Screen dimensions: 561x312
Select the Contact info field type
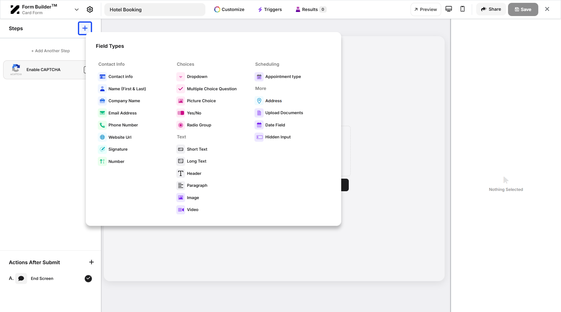(115, 76)
